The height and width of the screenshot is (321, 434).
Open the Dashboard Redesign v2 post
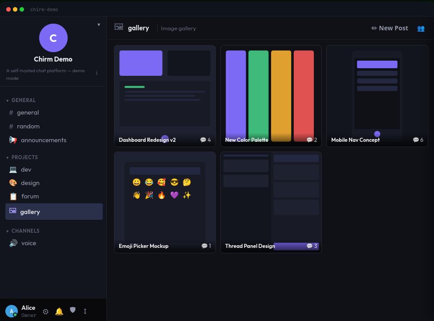pyautogui.click(x=165, y=96)
